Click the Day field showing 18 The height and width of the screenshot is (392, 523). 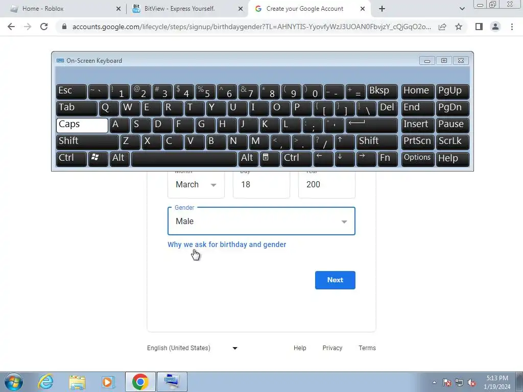point(261,185)
